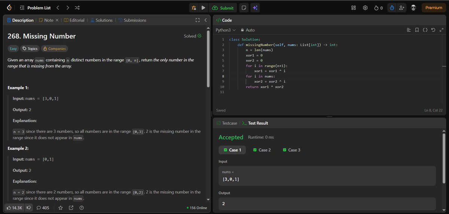Click the curly braces icon
Screen dimensions: 449x214
(425, 30)
